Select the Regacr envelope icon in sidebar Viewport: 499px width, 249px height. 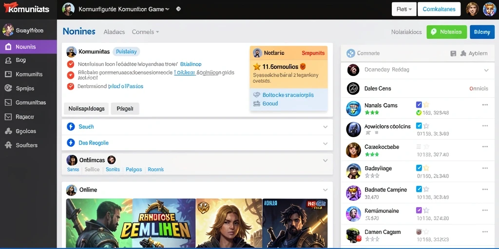tap(8, 117)
